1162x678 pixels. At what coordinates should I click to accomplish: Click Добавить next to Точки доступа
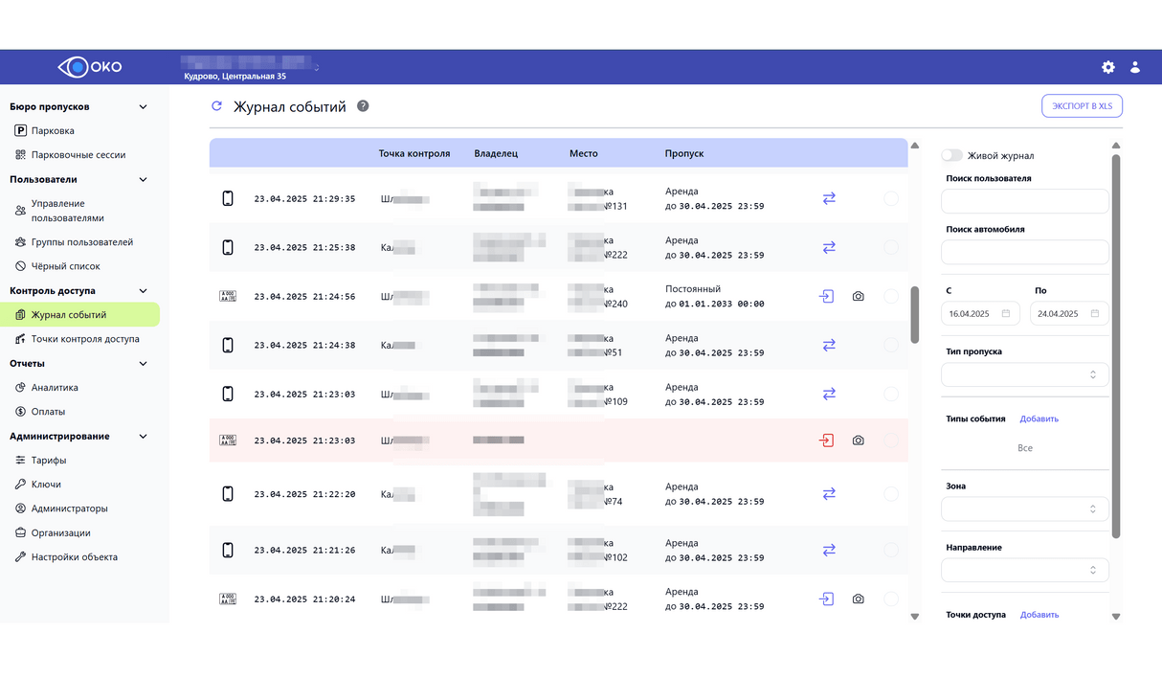click(1039, 615)
